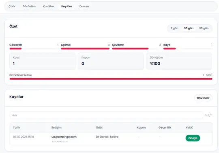
Task: Click the Geçerlilik column header
Action: tap(165, 127)
